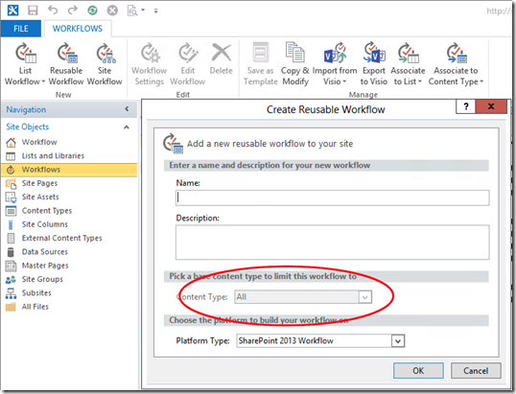Open the Content Type combo box
This screenshot has height=394, width=516.
click(x=303, y=297)
